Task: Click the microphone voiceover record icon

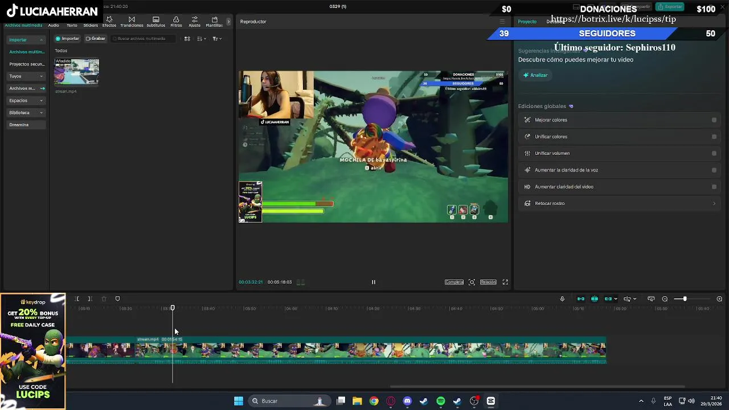Action: (x=562, y=299)
